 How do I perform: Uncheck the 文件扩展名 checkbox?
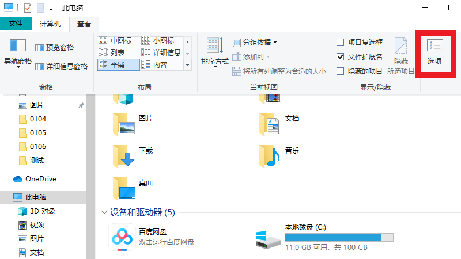pos(341,56)
